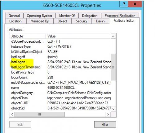155x133 pixels.
Task: Switch to the Operating System tab
Action: 39,16
